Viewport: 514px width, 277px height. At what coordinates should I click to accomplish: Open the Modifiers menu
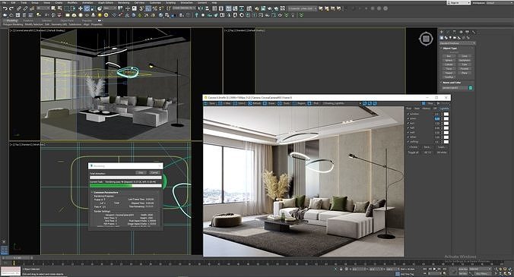coord(72,2)
